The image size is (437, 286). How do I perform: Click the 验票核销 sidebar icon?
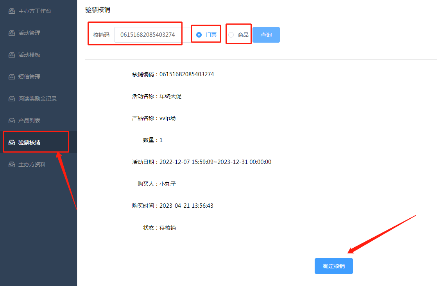click(12, 142)
